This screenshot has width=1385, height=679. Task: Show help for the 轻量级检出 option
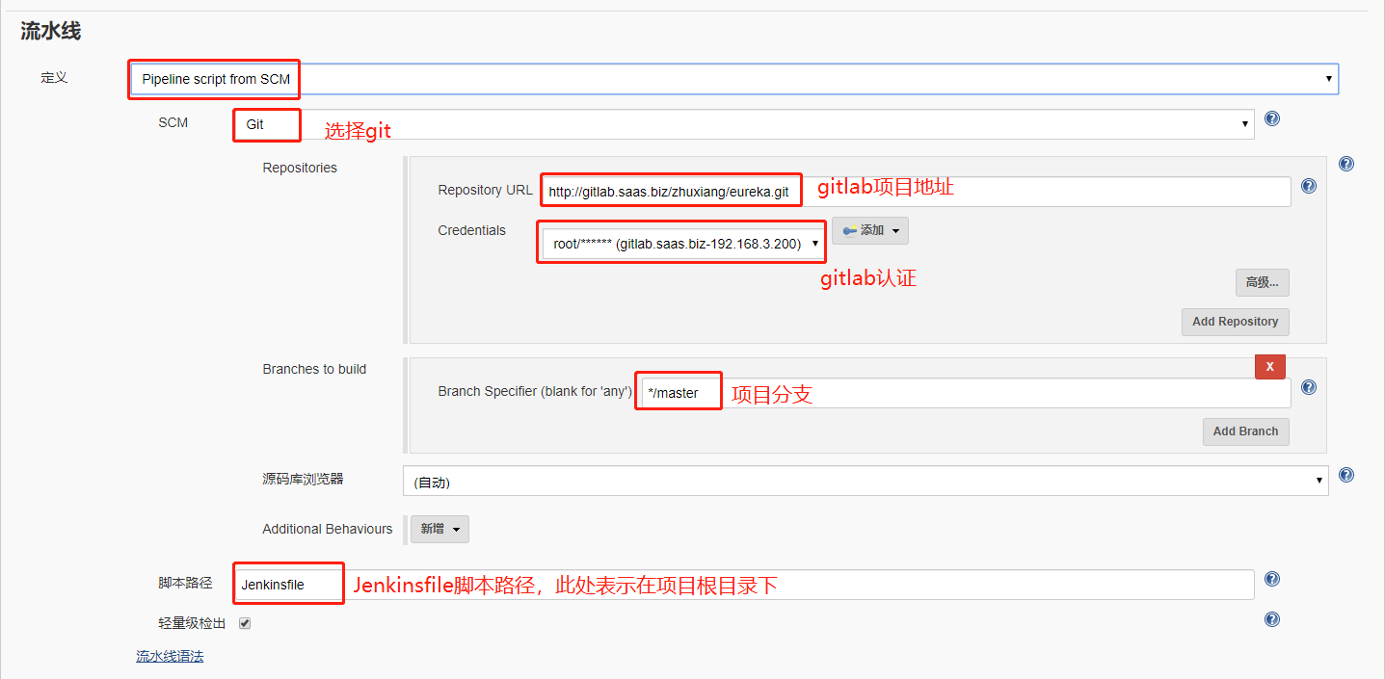point(1272,619)
